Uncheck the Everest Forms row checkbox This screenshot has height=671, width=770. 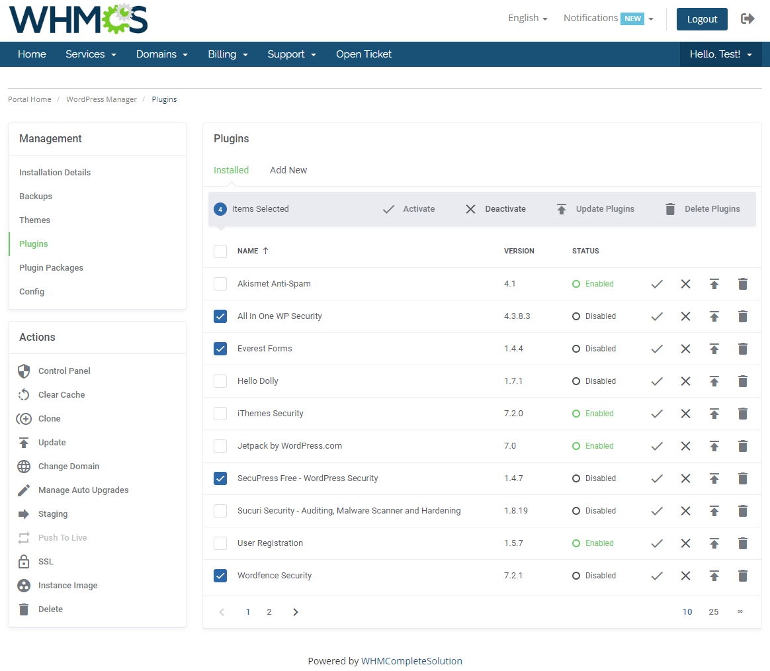(x=220, y=348)
